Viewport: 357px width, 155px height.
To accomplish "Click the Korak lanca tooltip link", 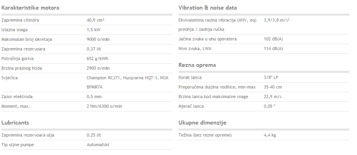I will [190, 77].
